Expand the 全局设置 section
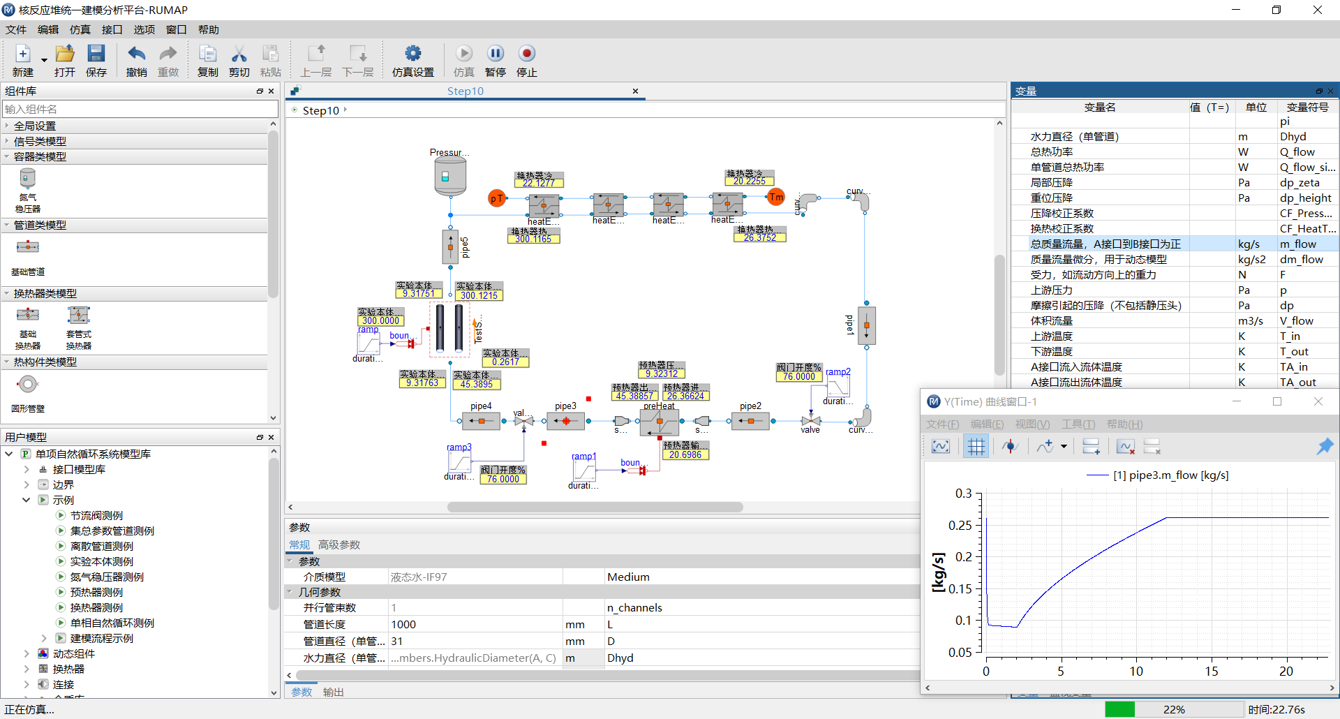The height and width of the screenshot is (719, 1340). point(7,126)
